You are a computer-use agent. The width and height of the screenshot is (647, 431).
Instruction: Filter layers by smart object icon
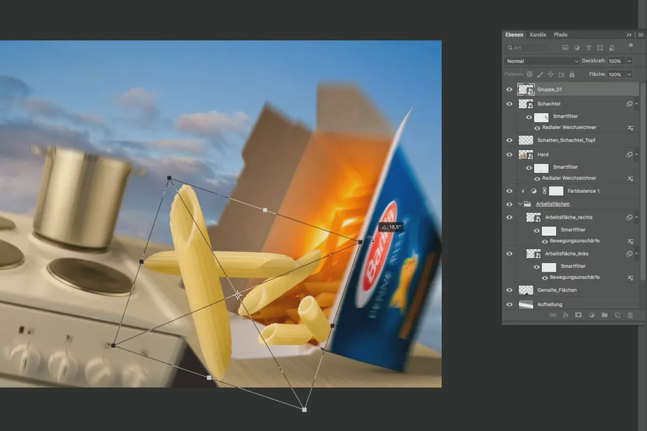(x=611, y=47)
